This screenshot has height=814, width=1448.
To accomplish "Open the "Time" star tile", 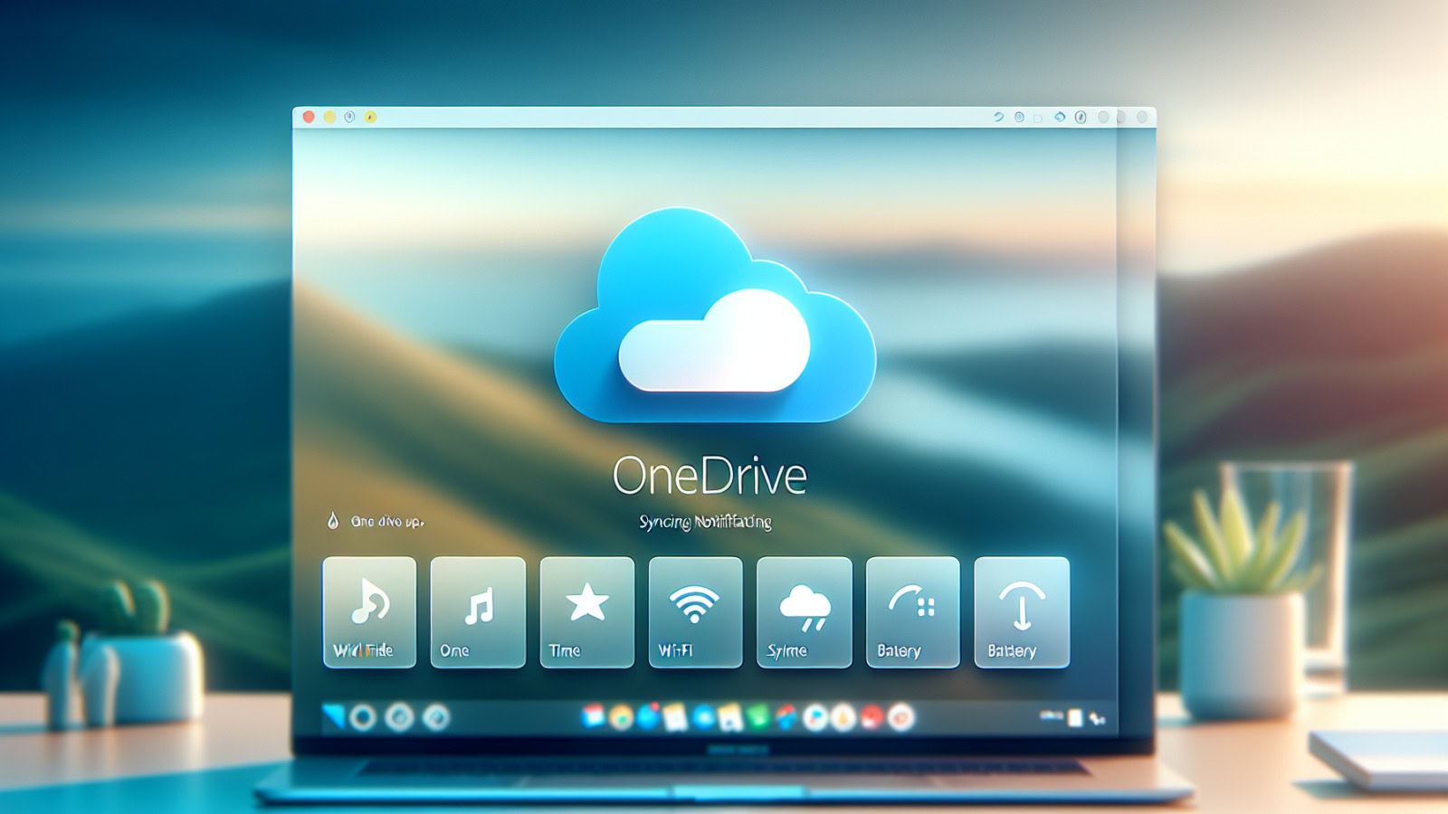I will point(586,612).
